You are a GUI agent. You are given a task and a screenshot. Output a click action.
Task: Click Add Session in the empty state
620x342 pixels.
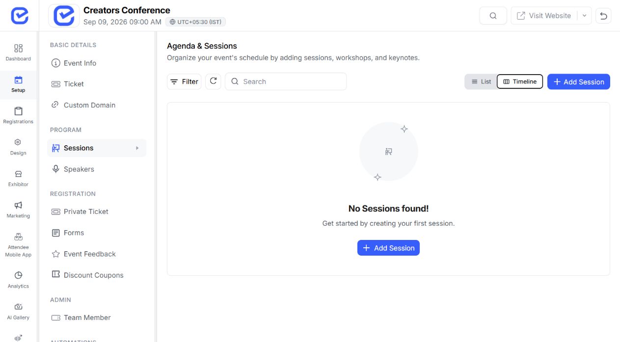click(x=388, y=248)
